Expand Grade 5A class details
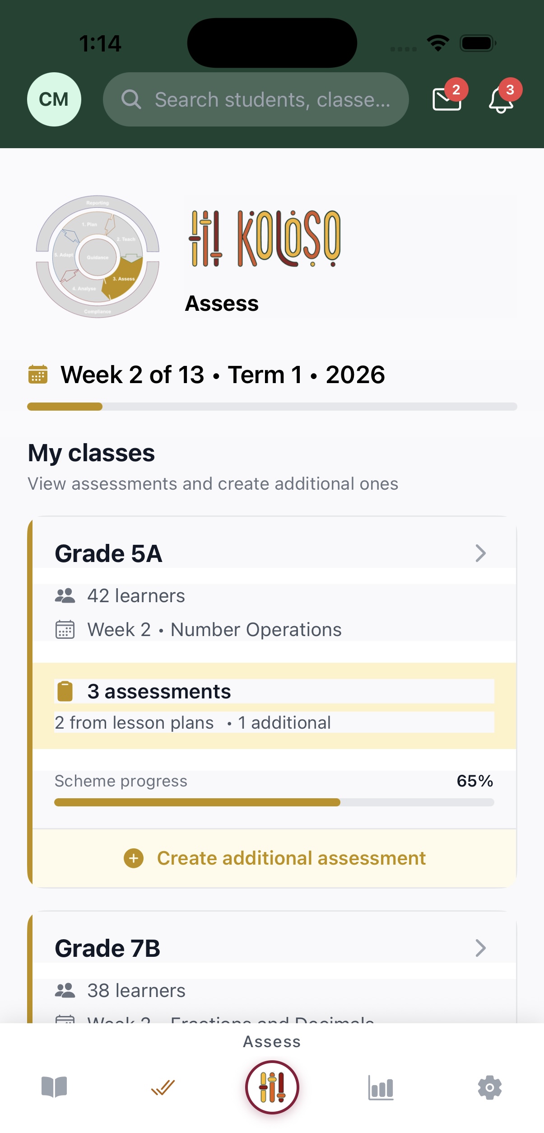544x1133 pixels. point(480,553)
